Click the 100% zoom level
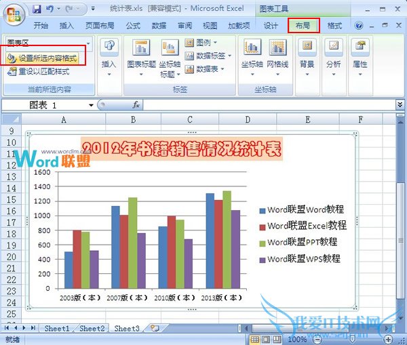407x345 pixels. click(x=297, y=340)
